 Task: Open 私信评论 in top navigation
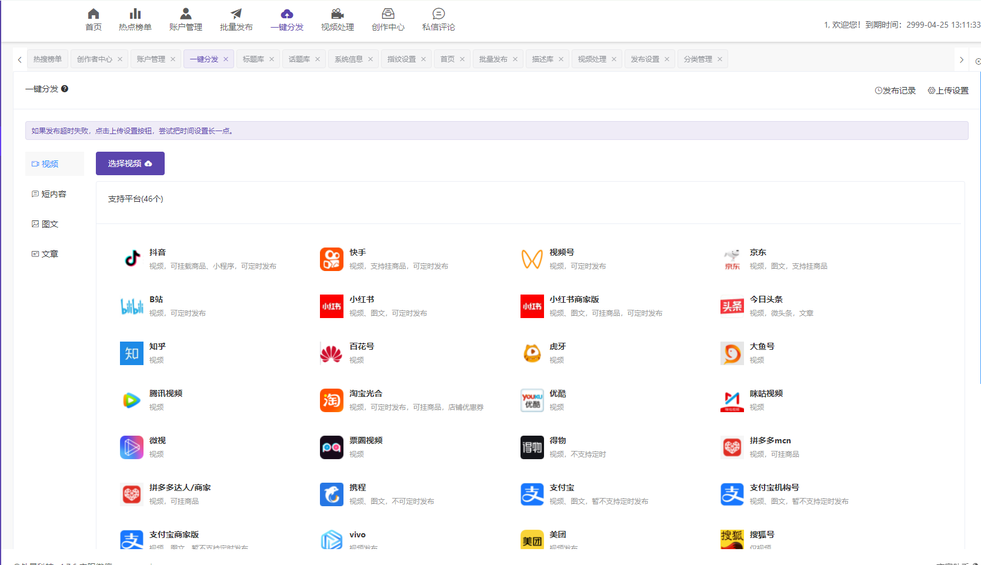[439, 19]
